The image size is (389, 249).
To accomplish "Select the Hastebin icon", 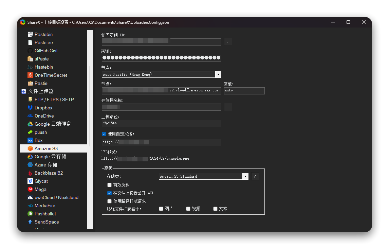I will (x=30, y=67).
